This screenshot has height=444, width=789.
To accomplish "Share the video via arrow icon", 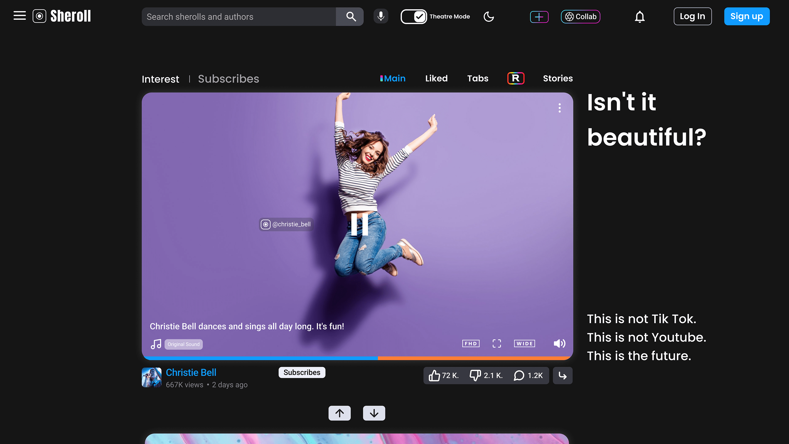I will coord(563,375).
